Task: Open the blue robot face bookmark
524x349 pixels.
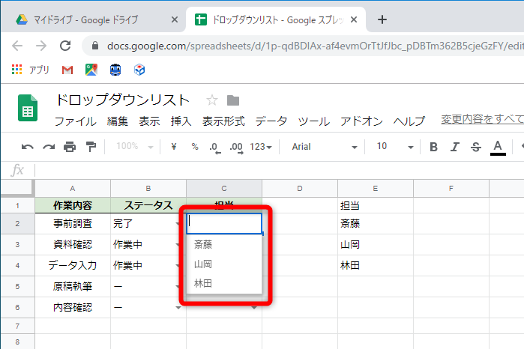Action: pyautogui.click(x=115, y=70)
